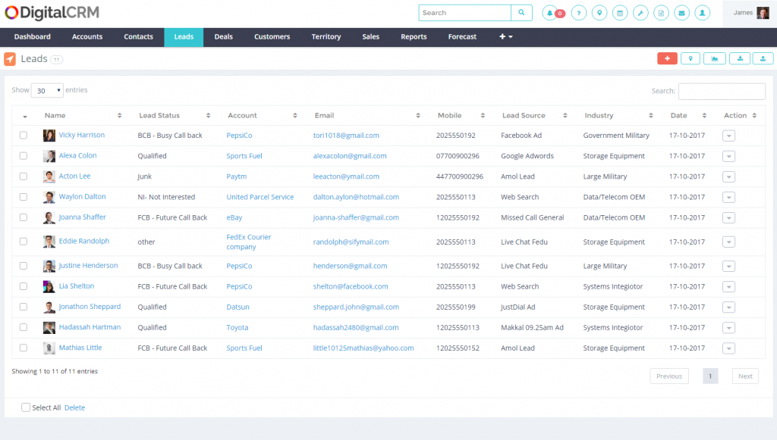Image resolution: width=777 pixels, height=440 pixels.
Task: Tick the checkbox for Vicky Harrison
Action: coord(24,135)
